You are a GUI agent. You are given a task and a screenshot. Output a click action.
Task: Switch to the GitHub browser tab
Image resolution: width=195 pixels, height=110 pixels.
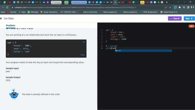(x=18, y=2)
